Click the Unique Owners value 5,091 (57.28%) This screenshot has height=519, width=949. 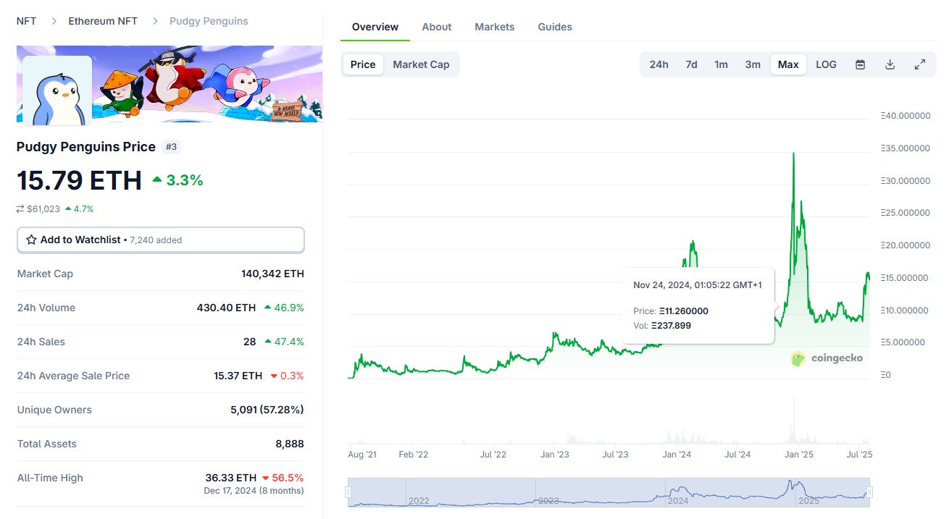[267, 410]
